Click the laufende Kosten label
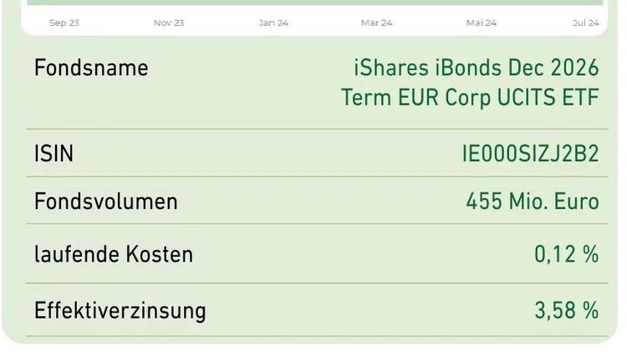The image size is (627, 352). [x=114, y=254]
